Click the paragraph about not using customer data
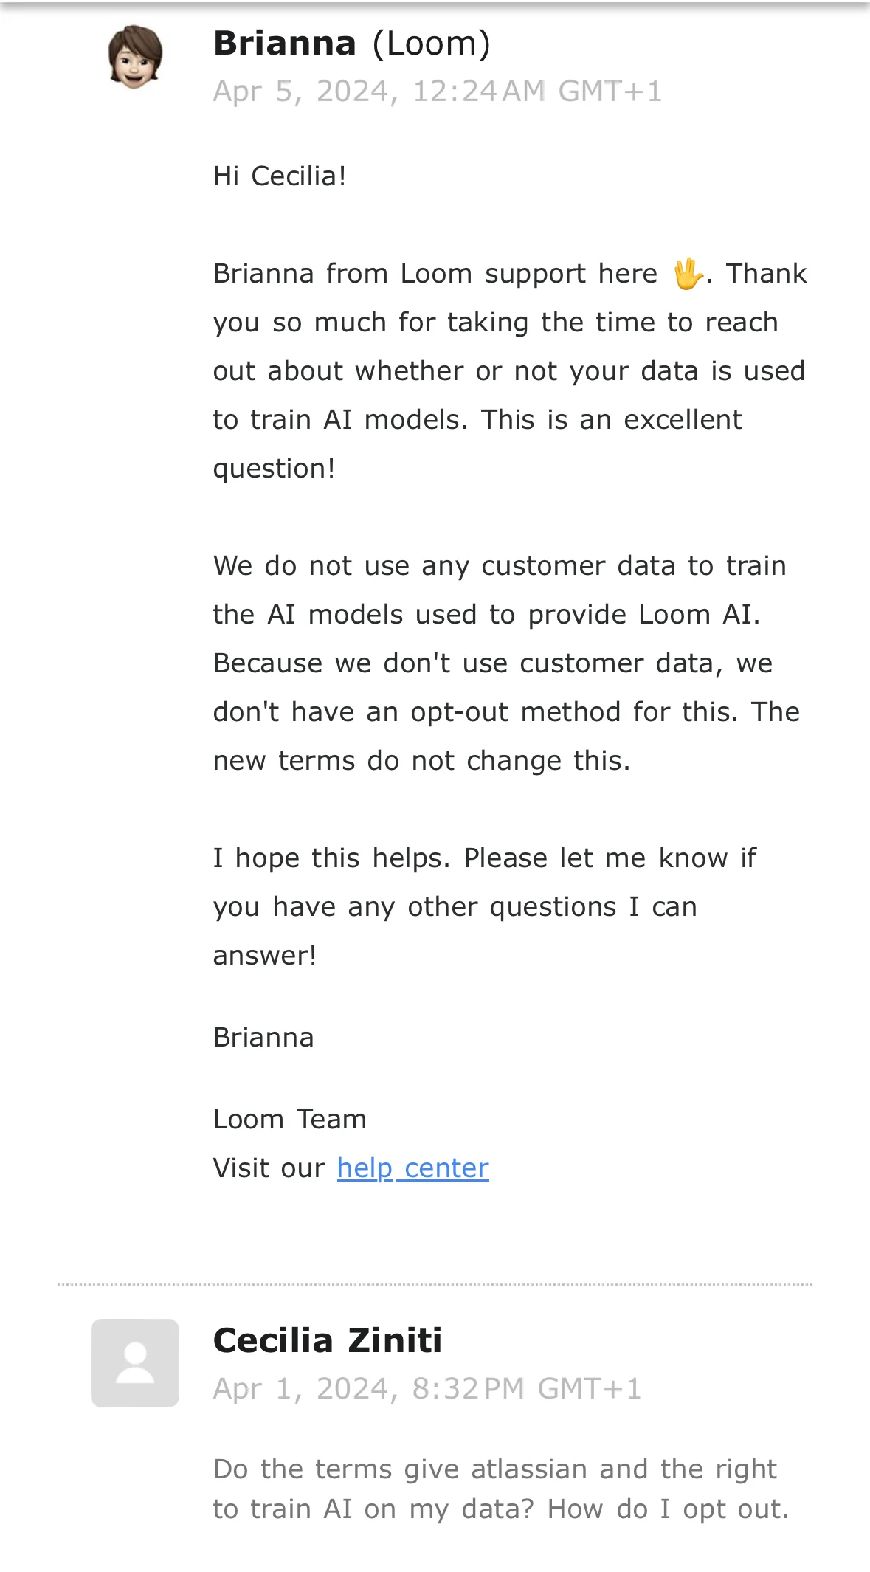The height and width of the screenshot is (1572, 870). pos(507,663)
